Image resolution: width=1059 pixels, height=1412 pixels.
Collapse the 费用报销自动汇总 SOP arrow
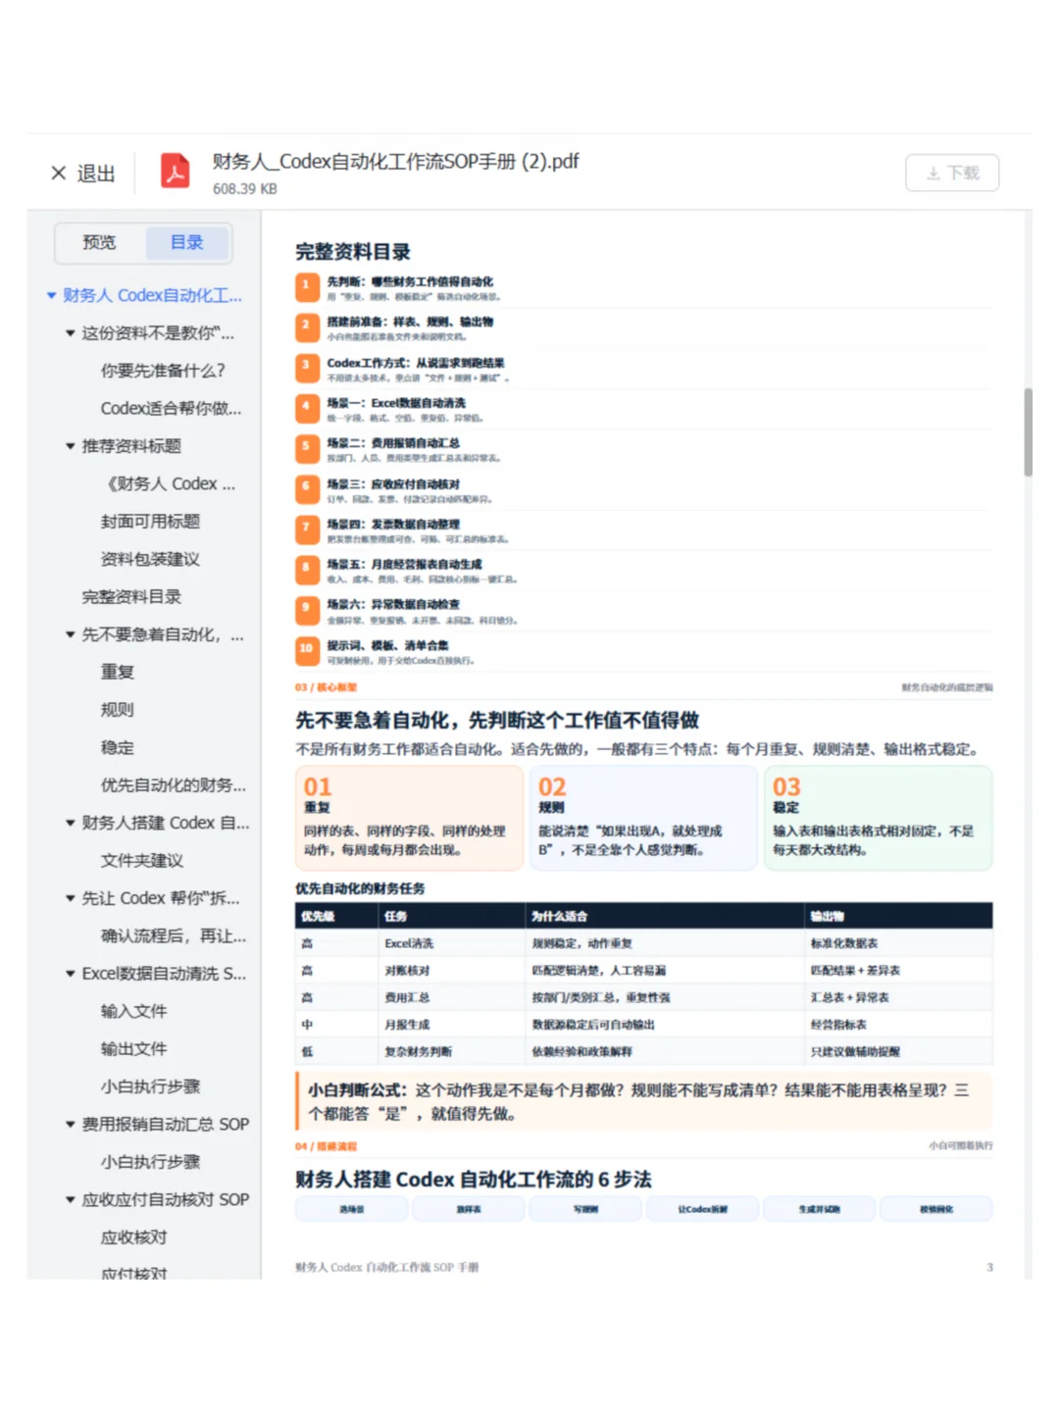click(x=71, y=1125)
